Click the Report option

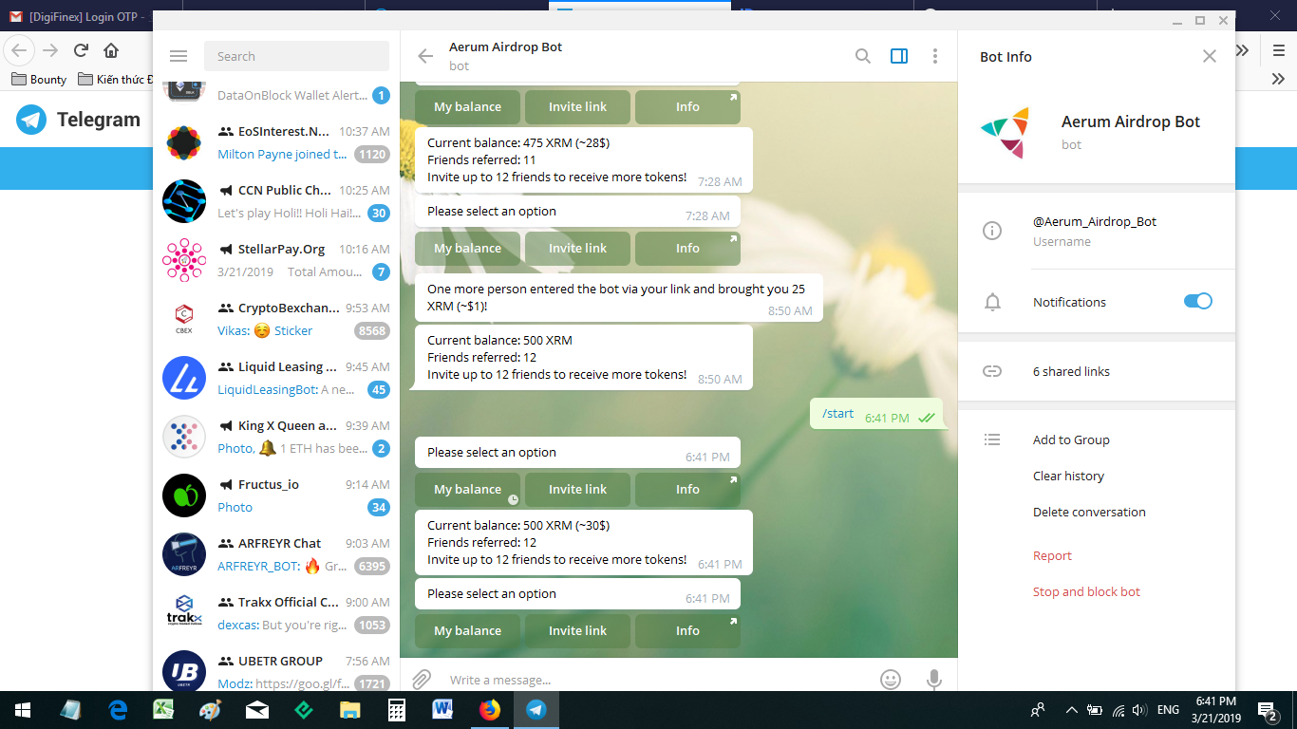(1052, 555)
